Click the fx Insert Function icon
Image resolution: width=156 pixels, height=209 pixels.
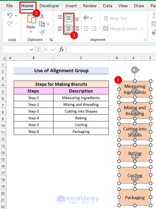tap(61, 50)
